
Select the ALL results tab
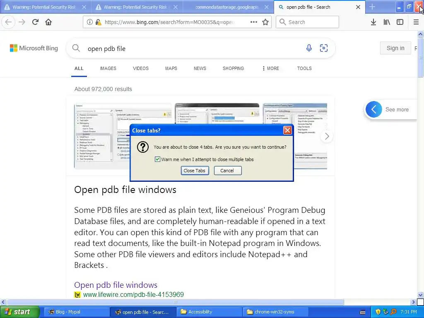point(79,68)
